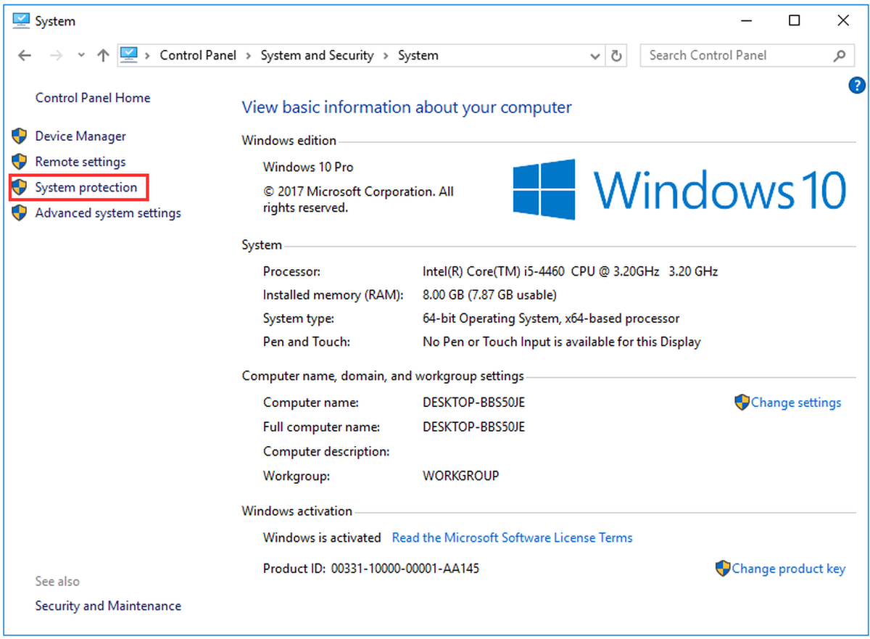Click the System protection link

click(86, 187)
